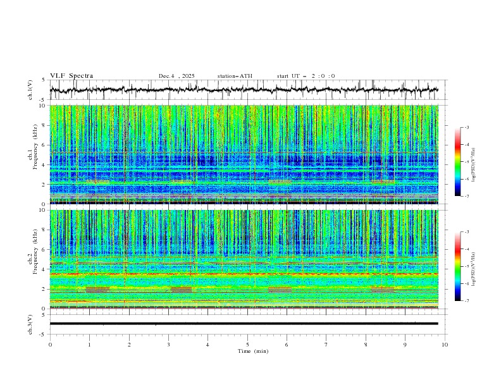The image size is (501, 387).
Task: Click the "8" tick on ch.2 frequency axis
Action: 44,230
